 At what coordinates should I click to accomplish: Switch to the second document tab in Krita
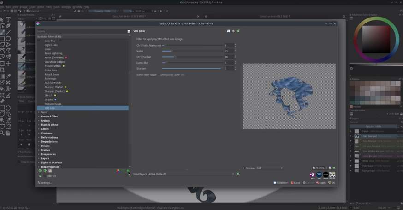pyautogui.click(x=275, y=16)
